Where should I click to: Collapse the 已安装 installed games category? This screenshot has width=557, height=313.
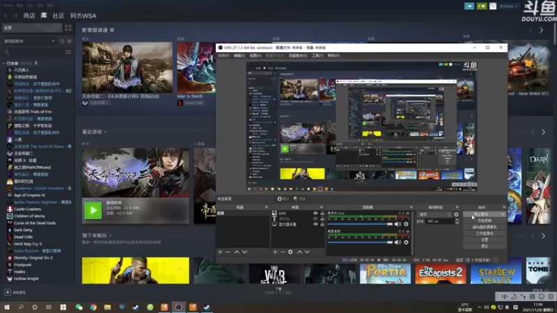click(x=4, y=63)
